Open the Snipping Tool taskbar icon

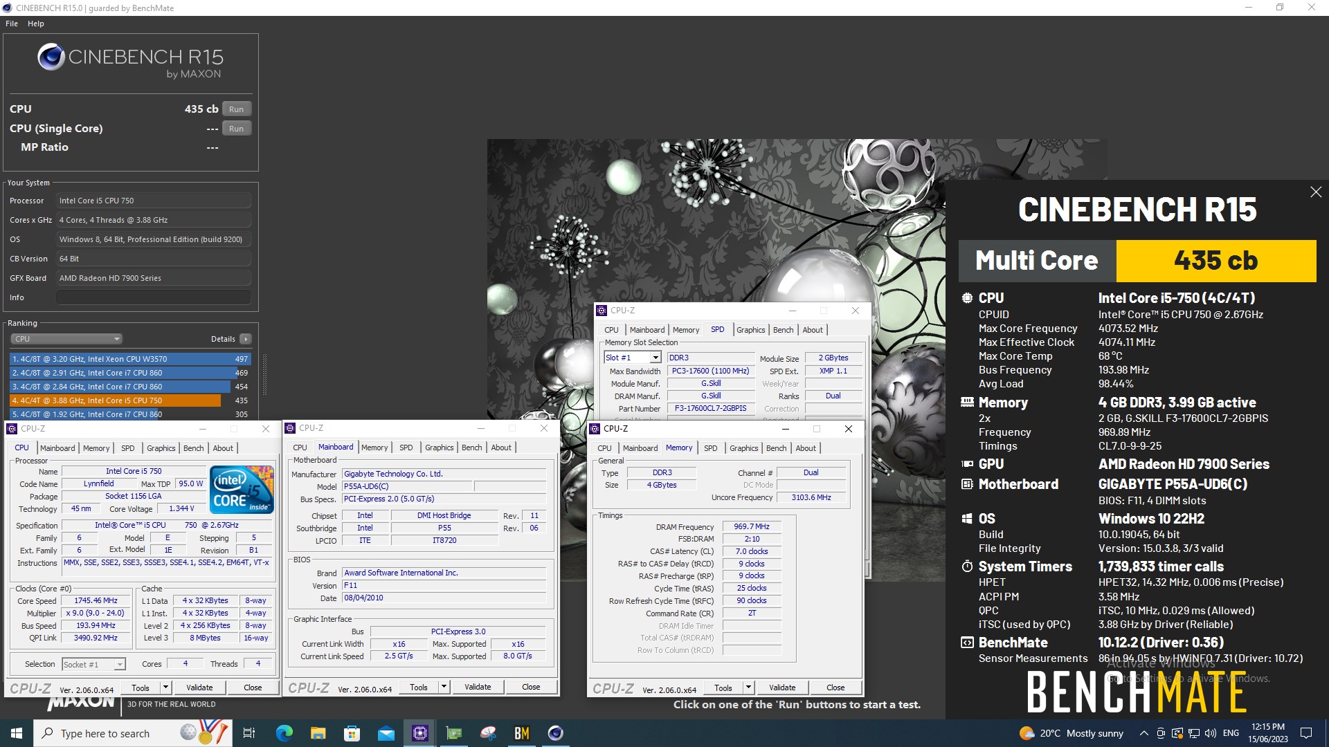click(x=487, y=733)
